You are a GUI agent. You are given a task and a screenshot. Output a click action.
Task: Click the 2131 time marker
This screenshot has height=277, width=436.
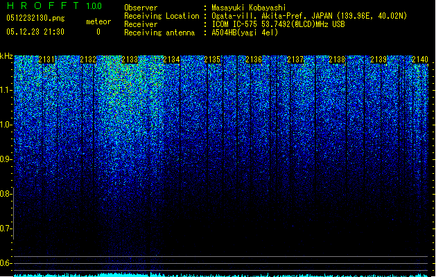click(46, 60)
